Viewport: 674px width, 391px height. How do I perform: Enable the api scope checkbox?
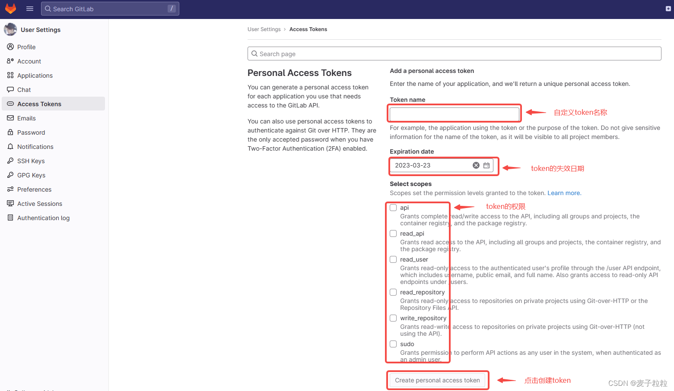click(x=393, y=208)
